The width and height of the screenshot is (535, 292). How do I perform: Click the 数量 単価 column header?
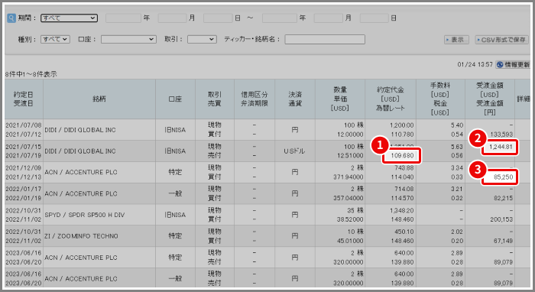[x=340, y=99]
